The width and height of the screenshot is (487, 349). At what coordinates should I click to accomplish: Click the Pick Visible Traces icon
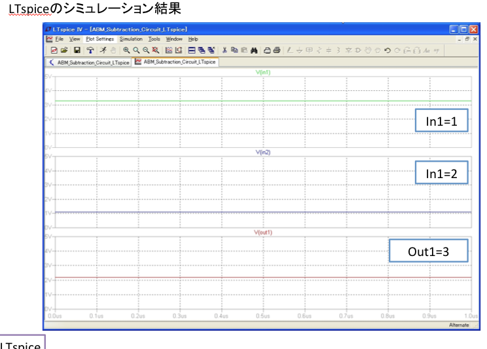(169, 50)
